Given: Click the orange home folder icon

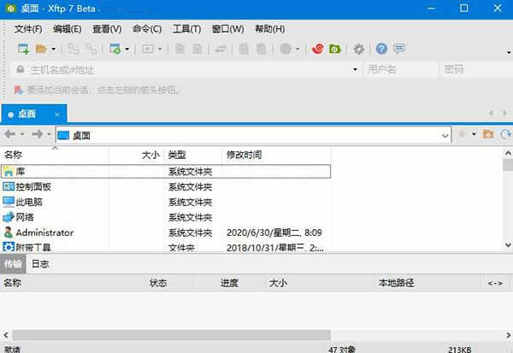Looking at the screenshot, I should [488, 134].
